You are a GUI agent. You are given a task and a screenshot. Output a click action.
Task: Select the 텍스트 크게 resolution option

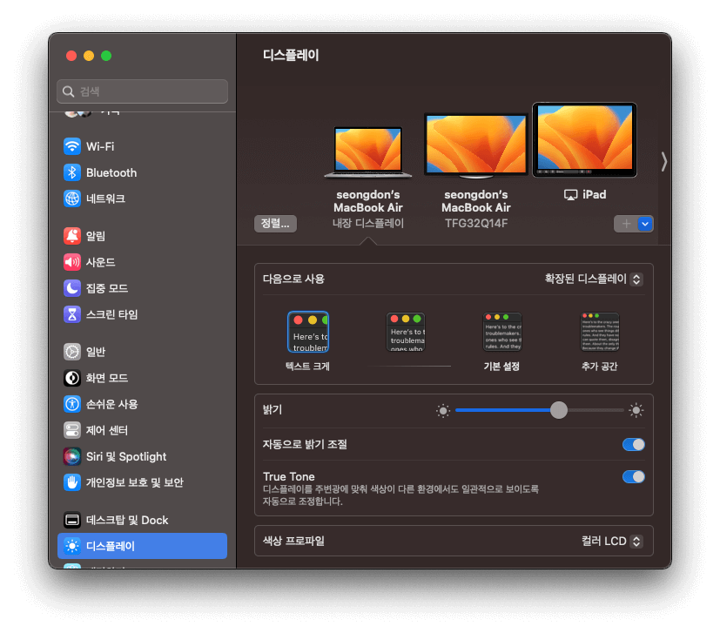[308, 332]
